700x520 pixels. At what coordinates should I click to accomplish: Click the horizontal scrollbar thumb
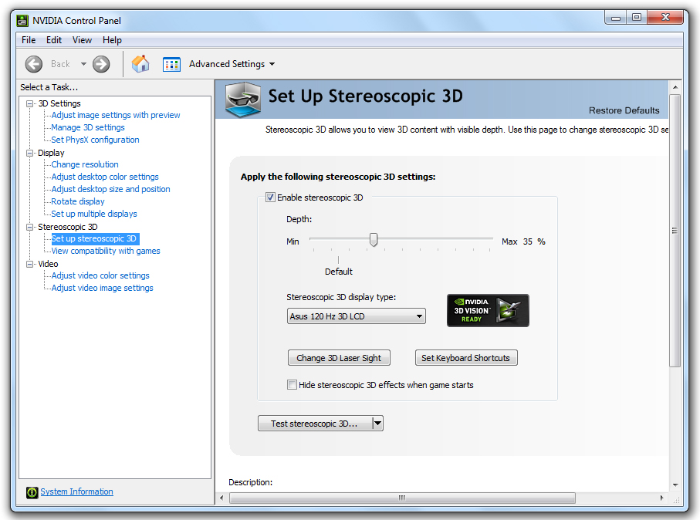pyautogui.click(x=402, y=498)
